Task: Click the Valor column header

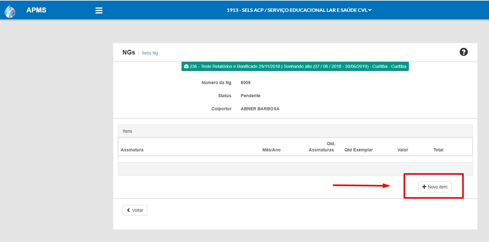Action: point(403,150)
